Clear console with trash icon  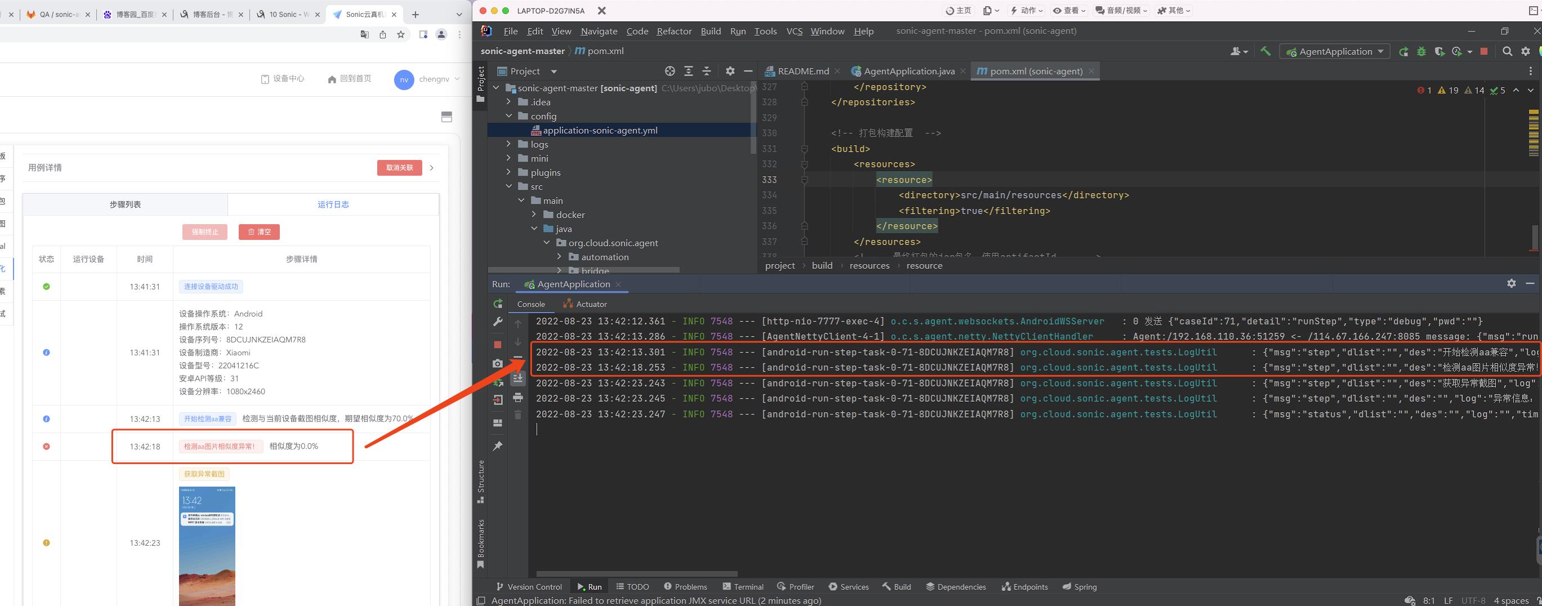click(518, 415)
